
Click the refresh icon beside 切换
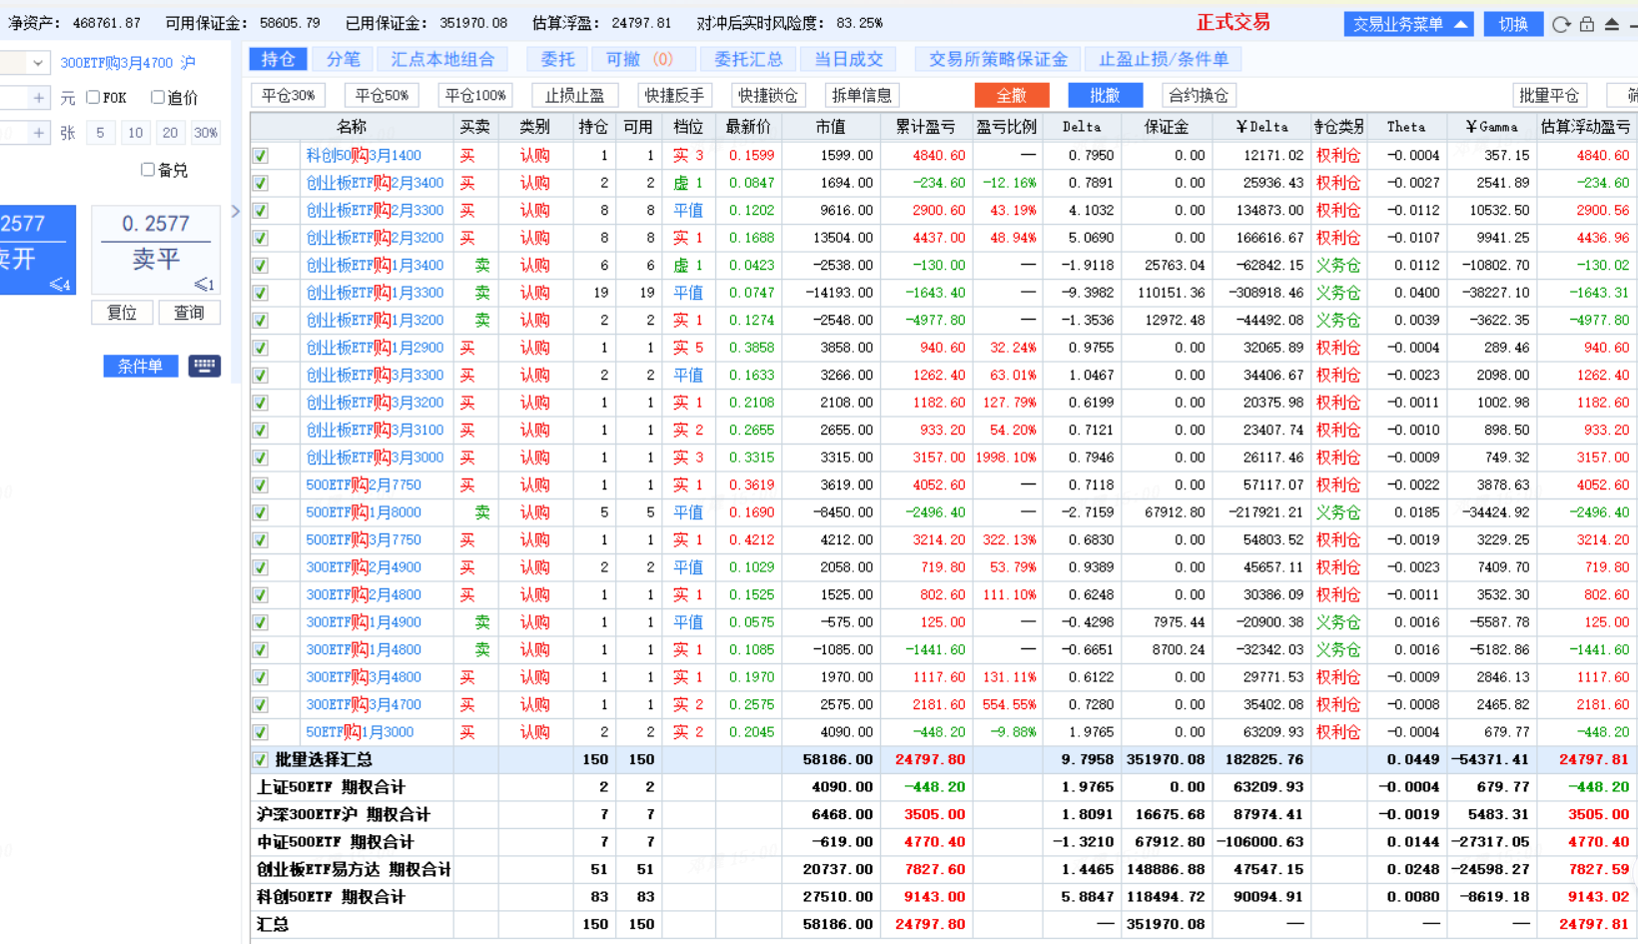tap(1561, 24)
